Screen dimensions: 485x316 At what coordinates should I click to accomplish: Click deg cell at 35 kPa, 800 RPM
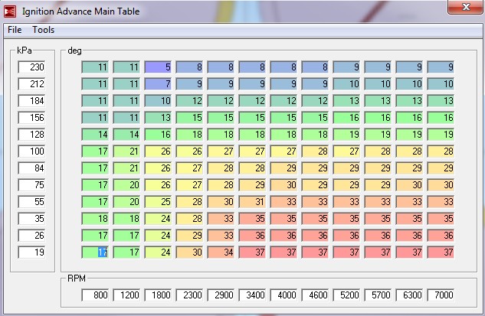pos(95,219)
